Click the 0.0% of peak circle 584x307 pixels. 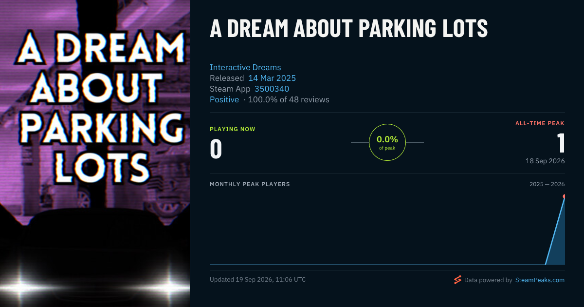pos(387,142)
